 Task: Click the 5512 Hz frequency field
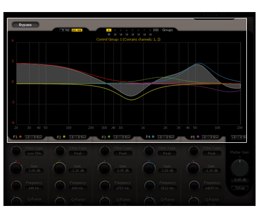click(167, 188)
